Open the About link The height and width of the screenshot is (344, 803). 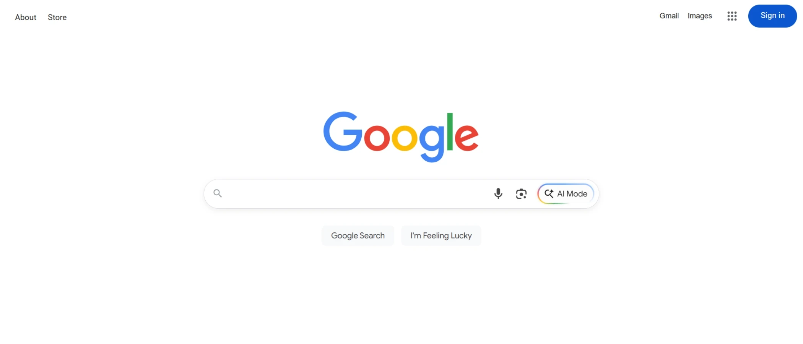click(26, 17)
